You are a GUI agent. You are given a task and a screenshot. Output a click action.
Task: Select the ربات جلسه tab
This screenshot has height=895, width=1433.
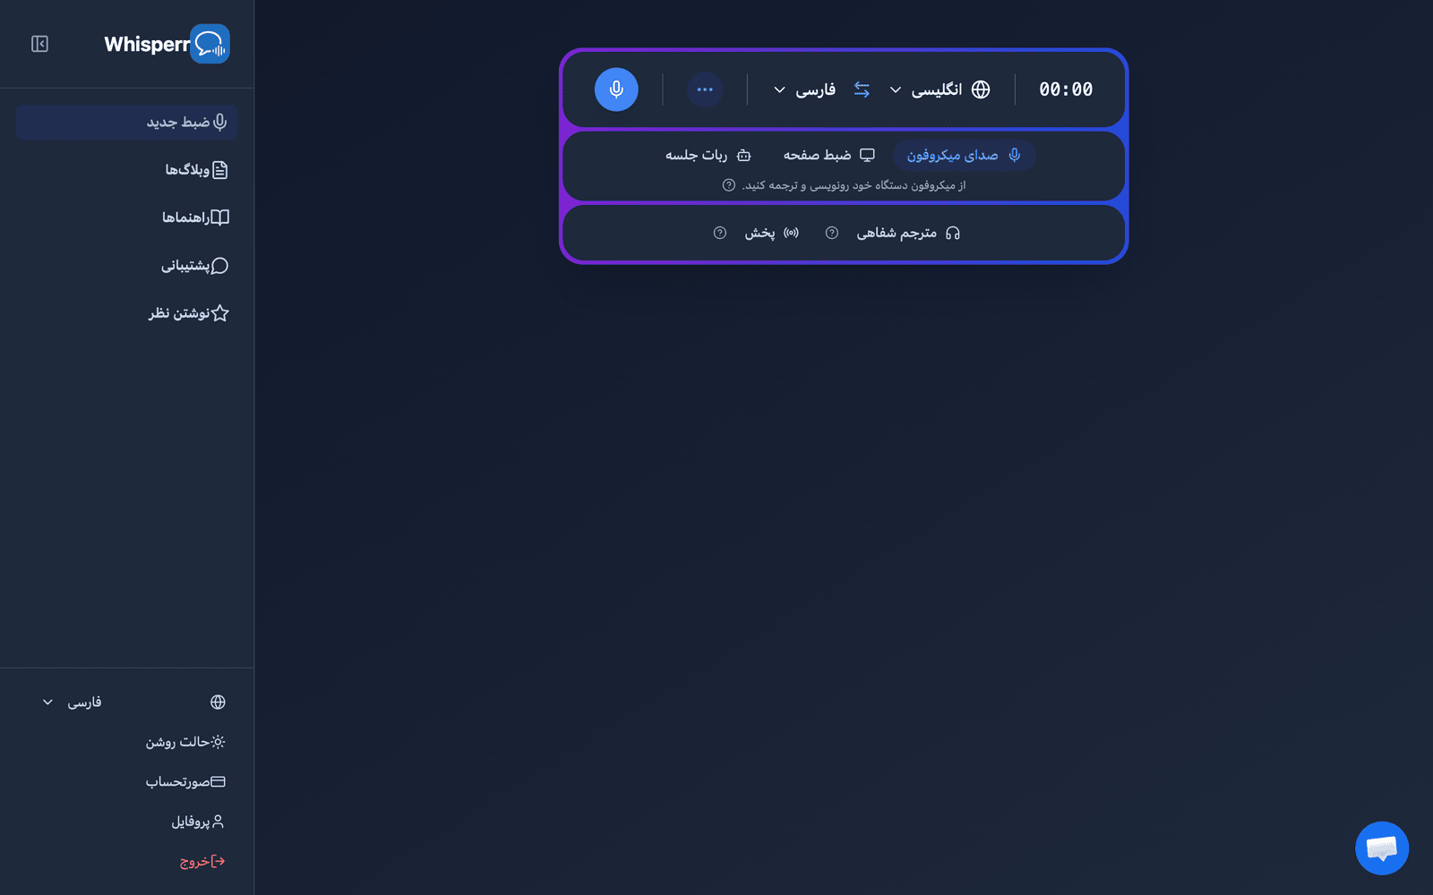[708, 156]
